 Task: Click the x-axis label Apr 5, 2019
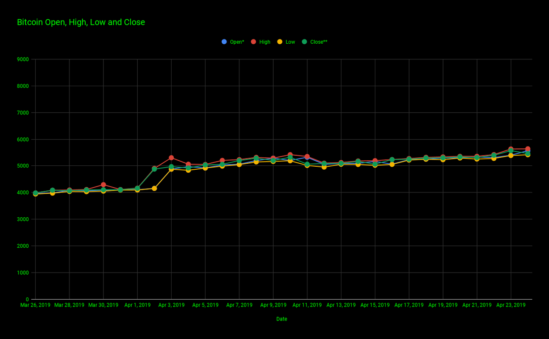tap(205, 305)
